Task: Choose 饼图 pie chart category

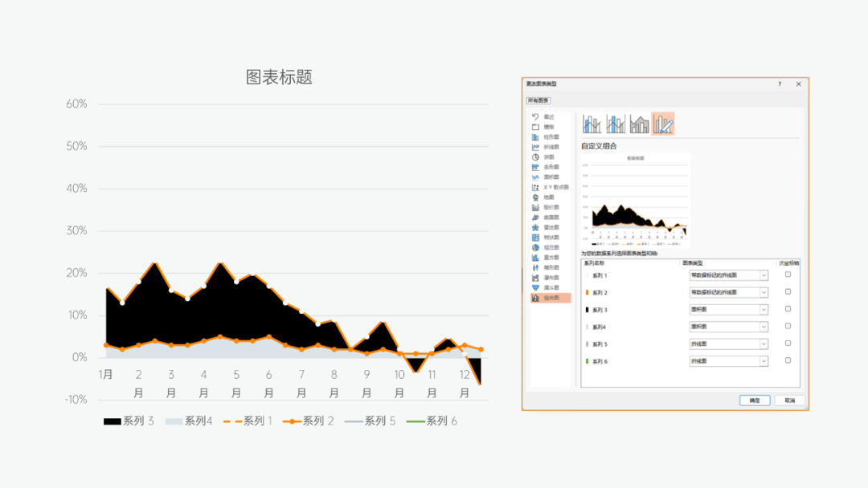Action: pyautogui.click(x=550, y=157)
